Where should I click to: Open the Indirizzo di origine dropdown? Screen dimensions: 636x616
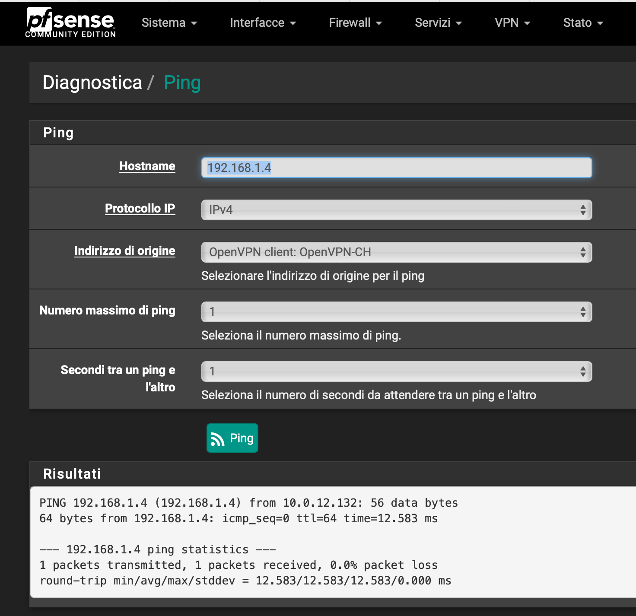coord(397,252)
